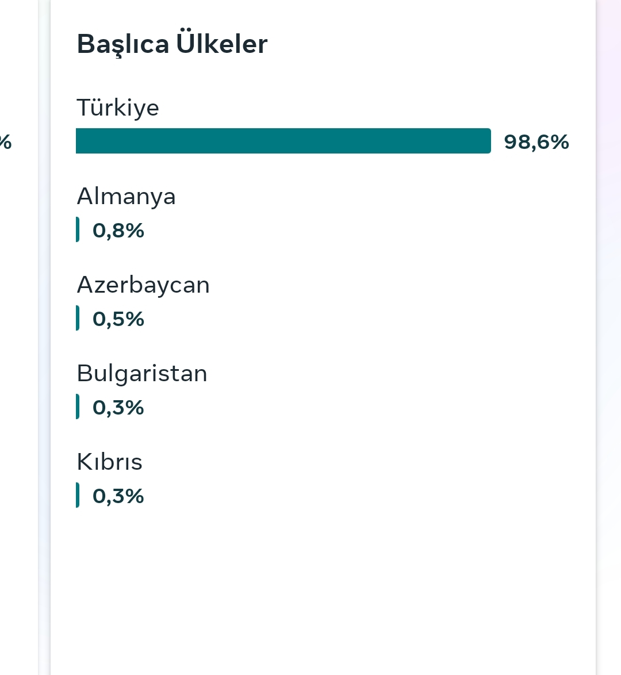Select the Azerbaycan country label

point(143,285)
